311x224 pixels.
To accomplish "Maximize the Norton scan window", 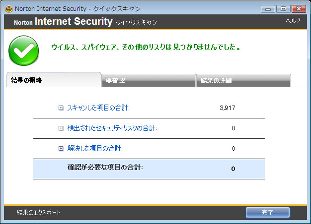I will [283, 9].
